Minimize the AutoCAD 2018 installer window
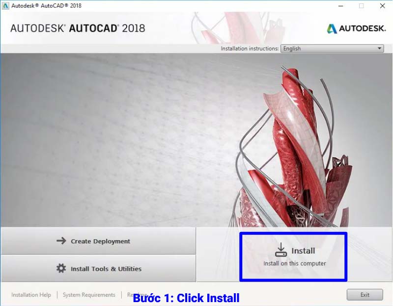The image size is (393, 306). point(340,6)
